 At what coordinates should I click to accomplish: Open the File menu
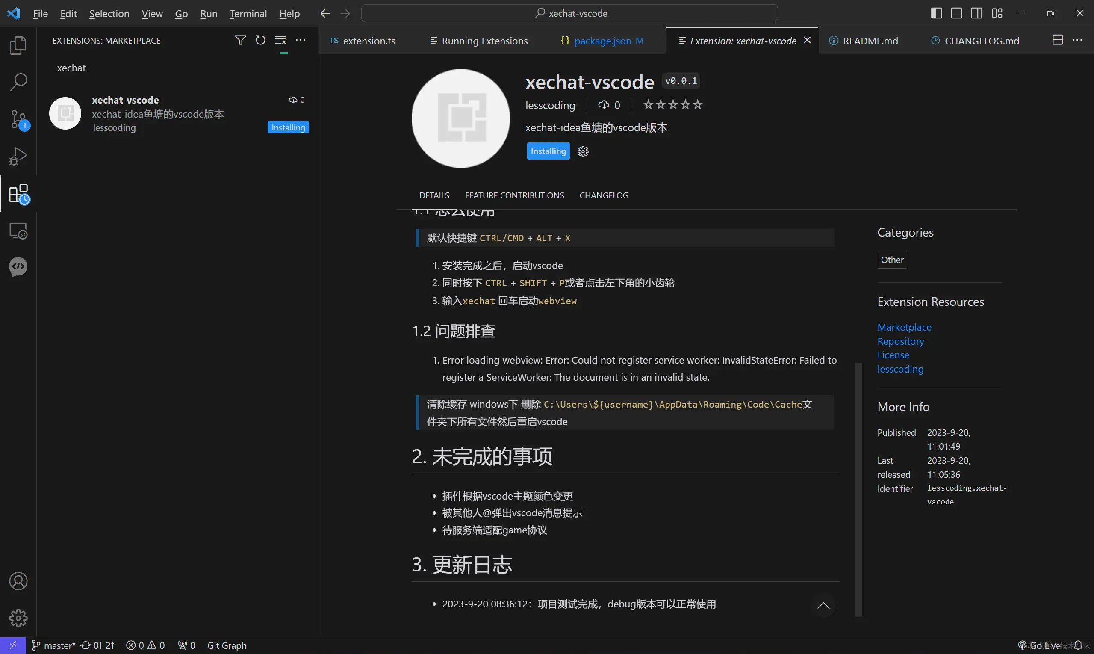tap(40, 14)
